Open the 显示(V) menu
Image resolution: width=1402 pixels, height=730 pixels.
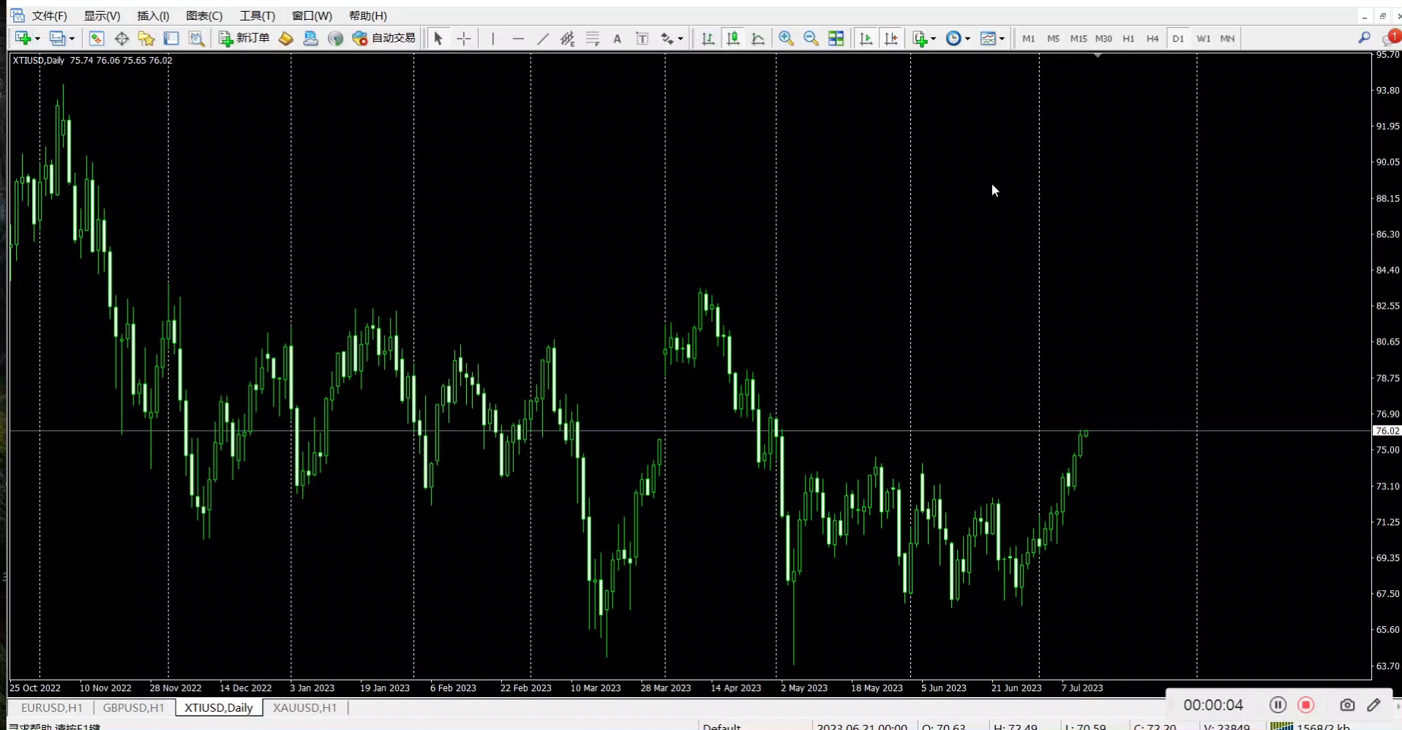pyautogui.click(x=102, y=16)
